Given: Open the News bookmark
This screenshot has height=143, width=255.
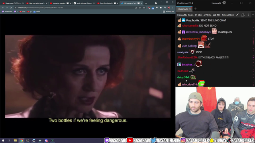Looking at the screenshot, I should point(37,12).
